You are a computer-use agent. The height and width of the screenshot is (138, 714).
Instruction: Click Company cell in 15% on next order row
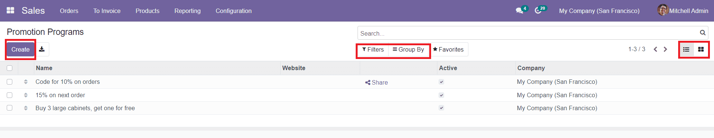557,95
